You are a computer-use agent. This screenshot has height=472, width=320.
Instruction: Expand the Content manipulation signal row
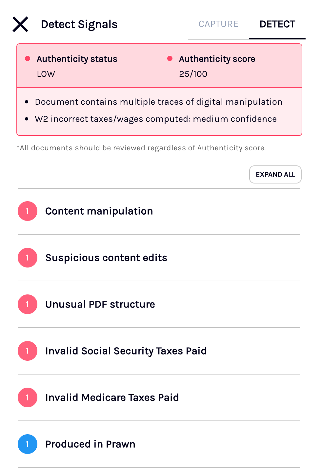click(x=159, y=211)
